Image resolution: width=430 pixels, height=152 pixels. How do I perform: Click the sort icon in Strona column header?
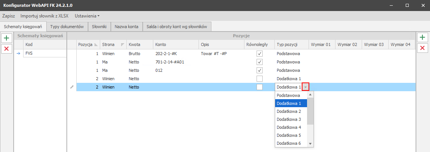[x=122, y=45]
